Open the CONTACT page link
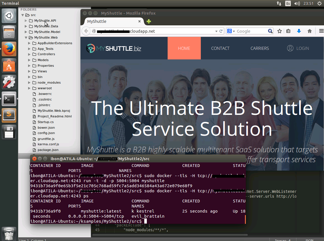The image size is (324, 241). [220, 48]
